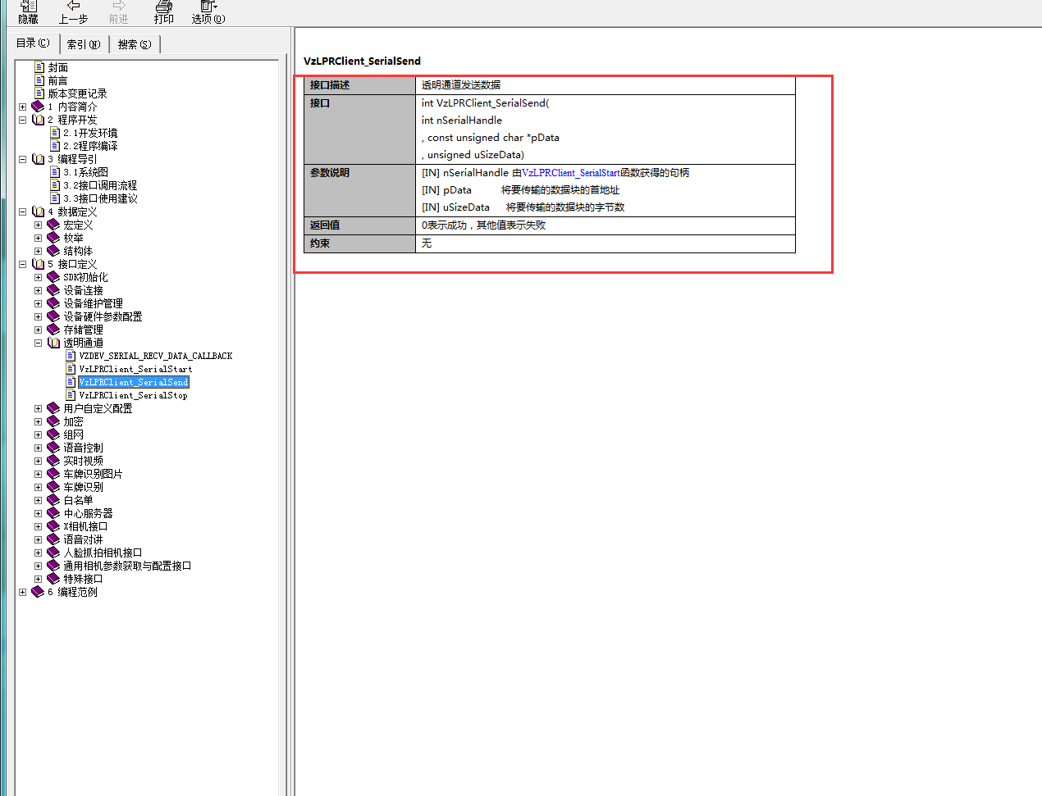Open the 3.3接口使用建议 topic
Image resolution: width=1042 pixels, height=796 pixels.
coord(100,198)
